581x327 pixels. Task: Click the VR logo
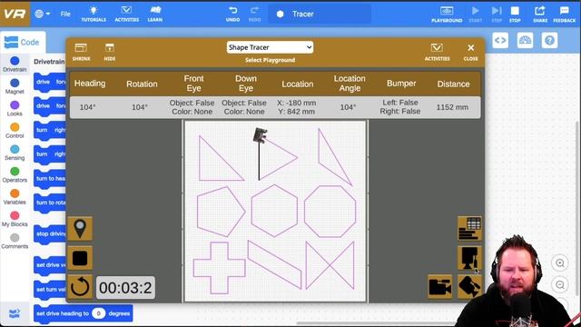tap(15, 14)
